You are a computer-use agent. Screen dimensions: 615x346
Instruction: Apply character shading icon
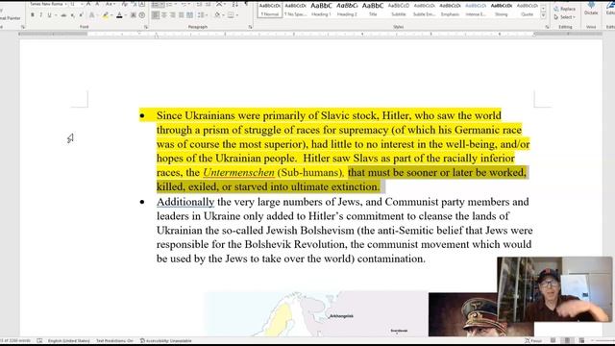click(134, 15)
